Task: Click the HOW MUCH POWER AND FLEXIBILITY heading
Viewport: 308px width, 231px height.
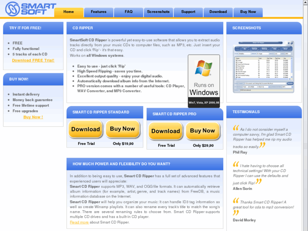Action: (122, 164)
